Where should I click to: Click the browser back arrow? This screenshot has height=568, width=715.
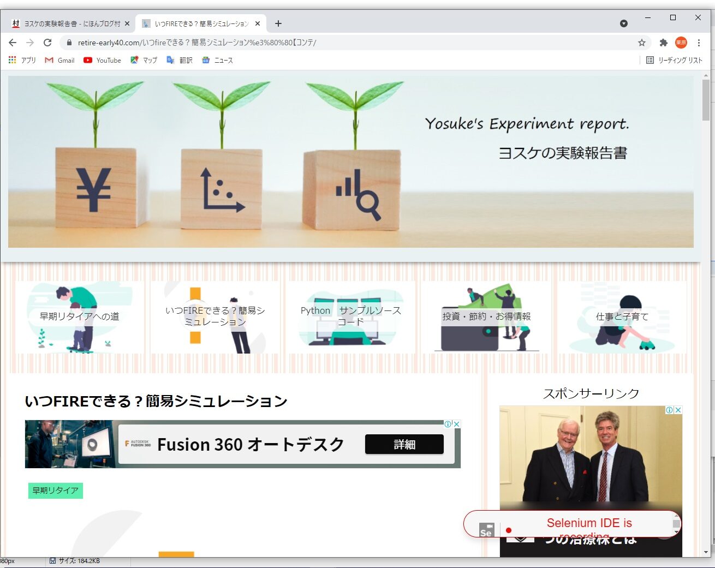[13, 43]
